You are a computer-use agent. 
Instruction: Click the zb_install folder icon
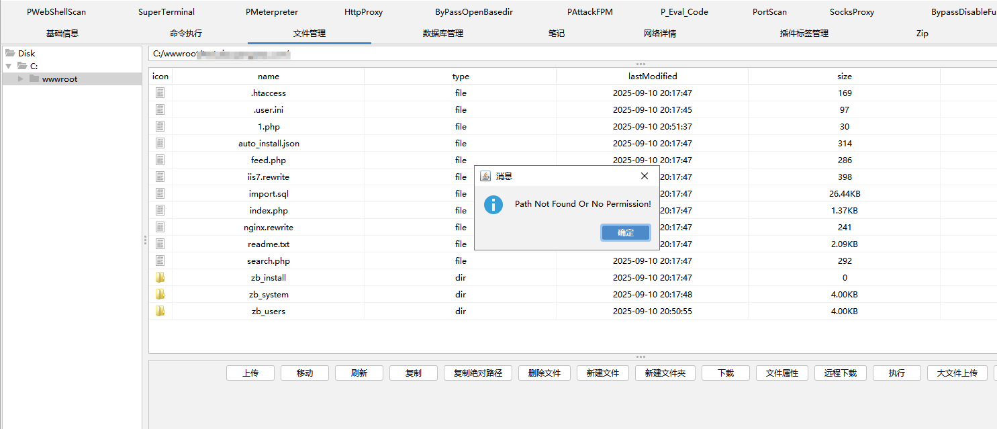point(160,277)
